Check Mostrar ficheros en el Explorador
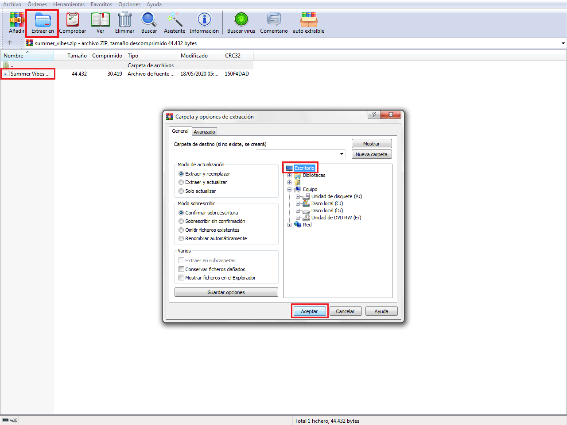567x425 pixels. (x=181, y=277)
